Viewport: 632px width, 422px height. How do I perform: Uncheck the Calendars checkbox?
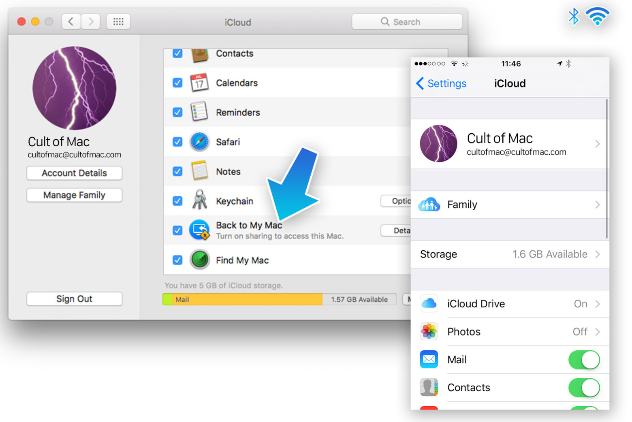click(x=177, y=83)
